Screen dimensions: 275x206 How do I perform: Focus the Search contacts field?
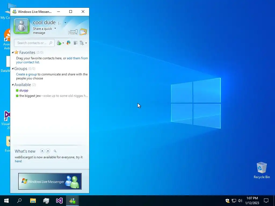pos(34,43)
